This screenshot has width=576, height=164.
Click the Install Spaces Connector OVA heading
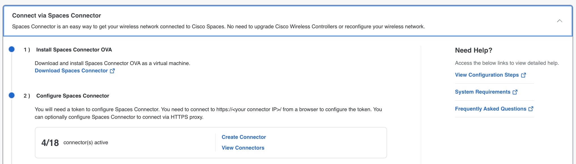click(x=74, y=50)
